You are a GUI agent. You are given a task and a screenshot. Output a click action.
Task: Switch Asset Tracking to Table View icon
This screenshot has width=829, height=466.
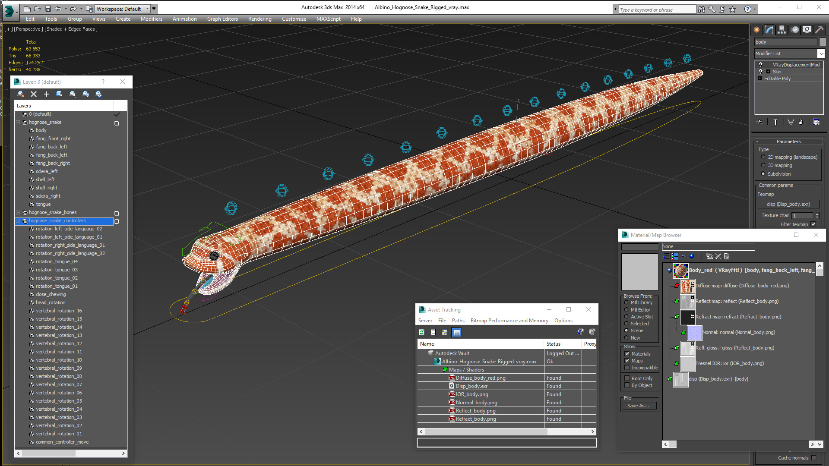pos(457,332)
